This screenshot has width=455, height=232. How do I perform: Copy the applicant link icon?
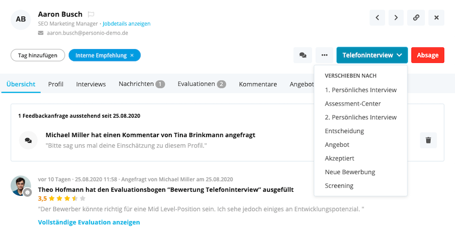click(416, 17)
